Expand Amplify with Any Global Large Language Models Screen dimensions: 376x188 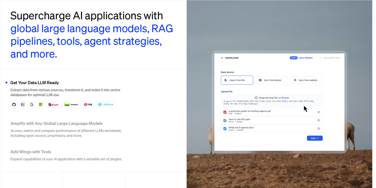pos(56,123)
